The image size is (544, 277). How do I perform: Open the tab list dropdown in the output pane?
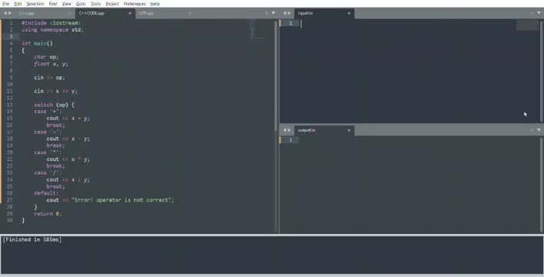point(539,130)
